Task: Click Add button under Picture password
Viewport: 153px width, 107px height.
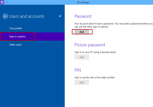Action: [82, 57]
